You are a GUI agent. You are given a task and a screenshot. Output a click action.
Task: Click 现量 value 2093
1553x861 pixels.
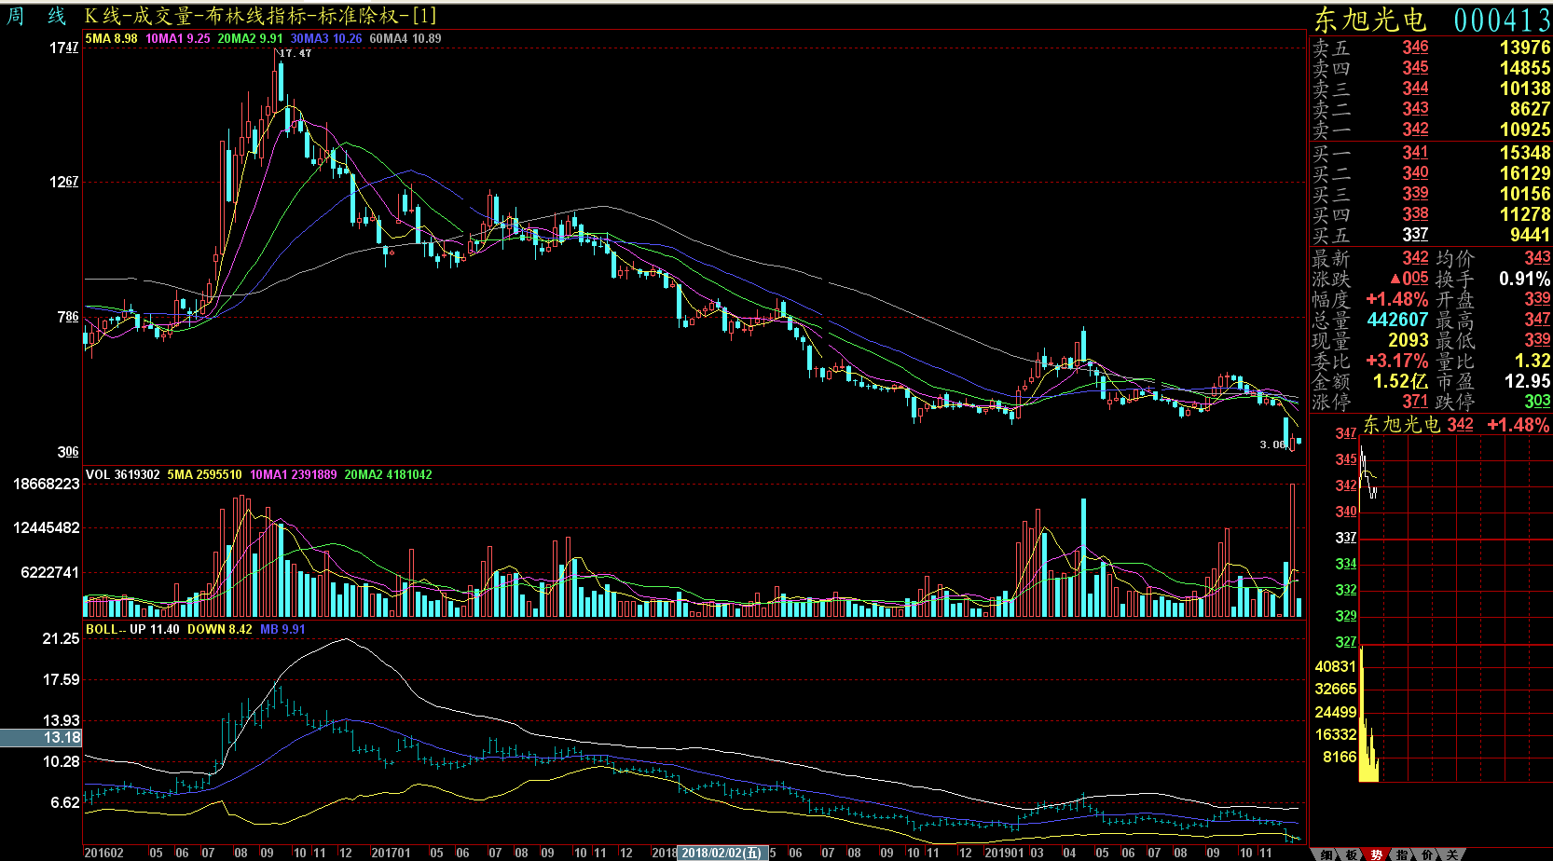[1408, 340]
